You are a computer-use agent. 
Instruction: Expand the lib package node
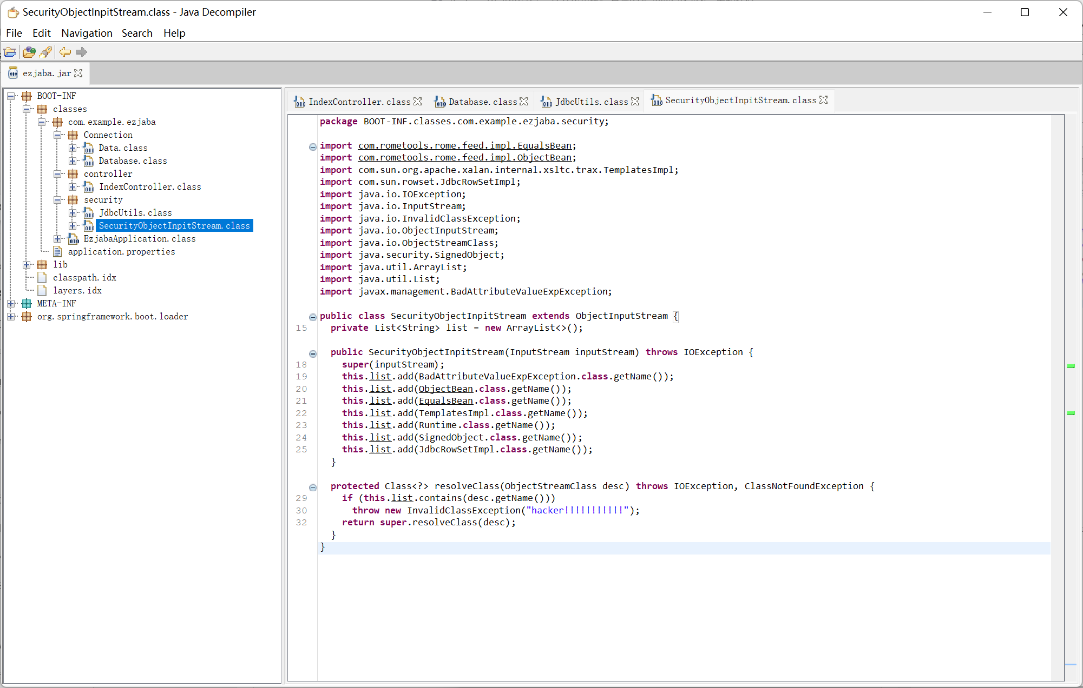coord(27,265)
